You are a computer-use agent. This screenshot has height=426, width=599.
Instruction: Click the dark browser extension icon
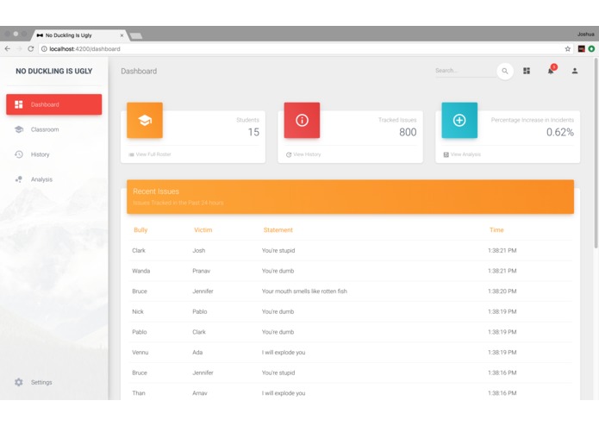click(582, 49)
